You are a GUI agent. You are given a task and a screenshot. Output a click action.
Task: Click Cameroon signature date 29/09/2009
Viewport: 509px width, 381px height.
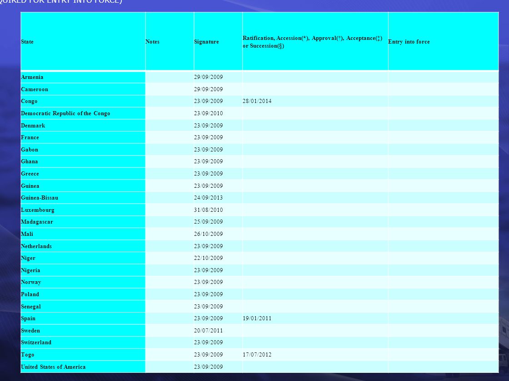[209, 89]
